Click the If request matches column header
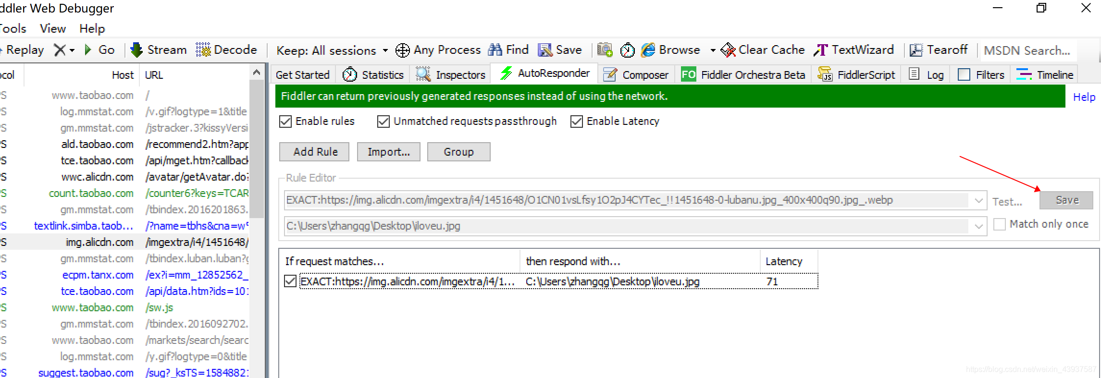Image resolution: width=1101 pixels, height=378 pixels. pyautogui.click(x=400, y=261)
